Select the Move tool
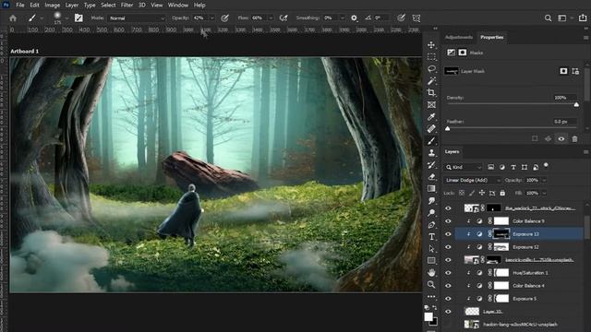 (431, 45)
